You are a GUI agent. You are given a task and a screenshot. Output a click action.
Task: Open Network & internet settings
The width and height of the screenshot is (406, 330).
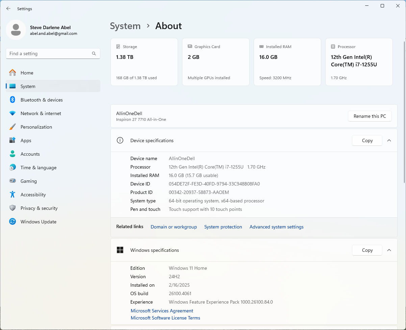pos(53,113)
